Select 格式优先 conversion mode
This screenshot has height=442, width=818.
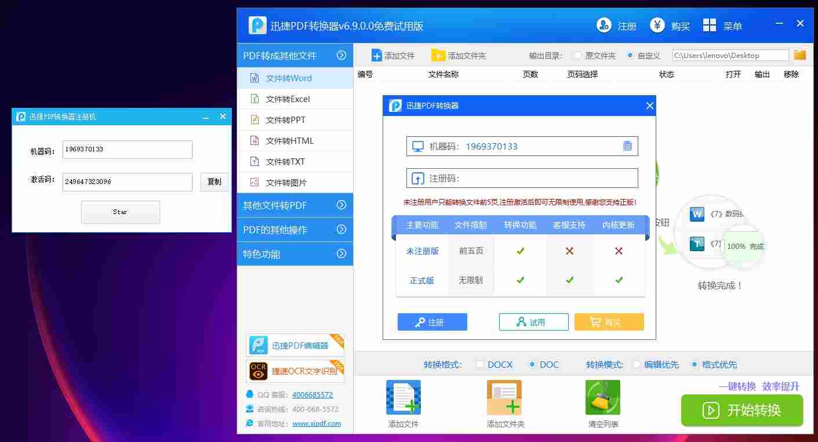point(695,364)
